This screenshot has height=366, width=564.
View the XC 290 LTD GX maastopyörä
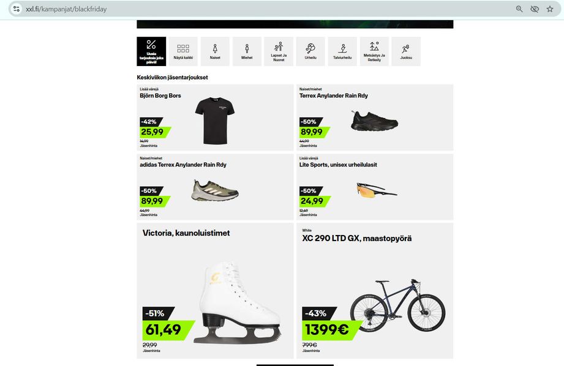(x=375, y=291)
